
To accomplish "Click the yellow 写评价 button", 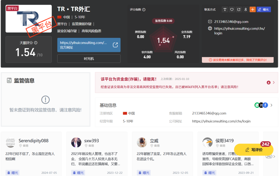I will pyautogui.click(x=254, y=150).
